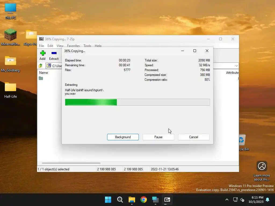The height and width of the screenshot is (206, 275).
Task: Open the Edit menu
Action: 50,46
